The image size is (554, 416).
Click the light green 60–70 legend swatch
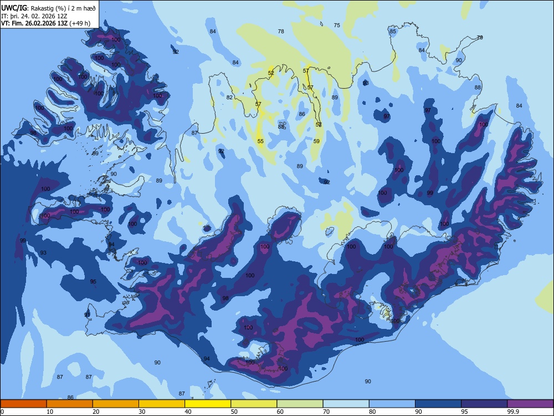[300, 404]
